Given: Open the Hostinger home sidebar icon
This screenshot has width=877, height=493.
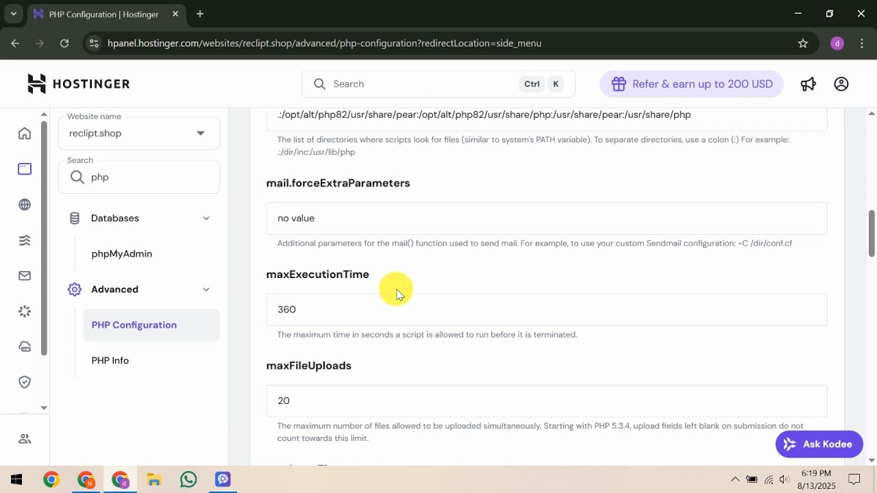Looking at the screenshot, I should pos(25,134).
